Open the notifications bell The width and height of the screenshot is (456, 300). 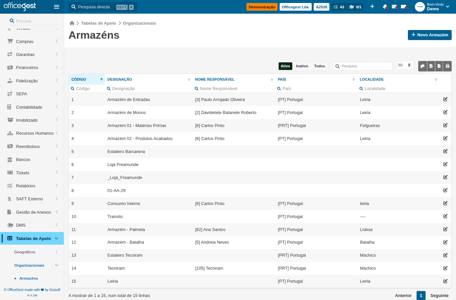tap(385, 7)
